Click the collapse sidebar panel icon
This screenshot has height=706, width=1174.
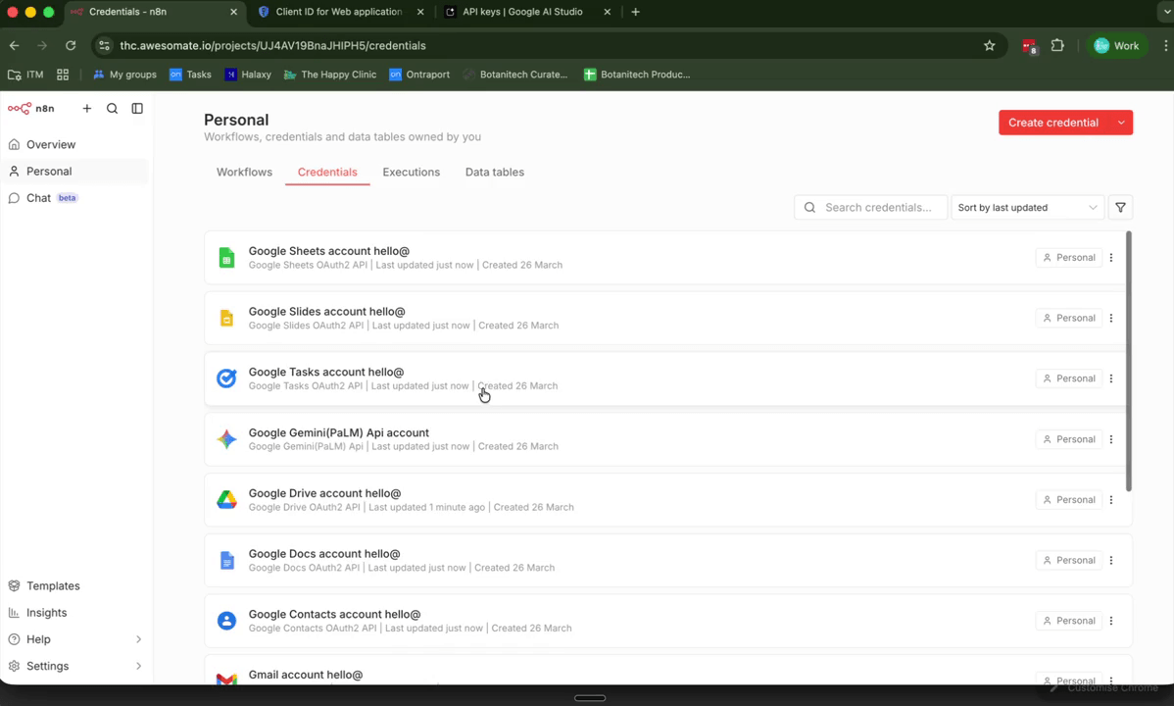pos(136,108)
